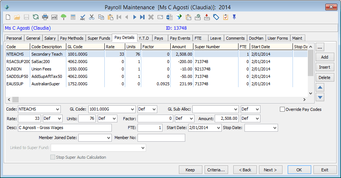Image resolution: width=341 pixels, height=178 pixels.
Task: Open the Code NTEACHS dropdown
Action: [57, 109]
